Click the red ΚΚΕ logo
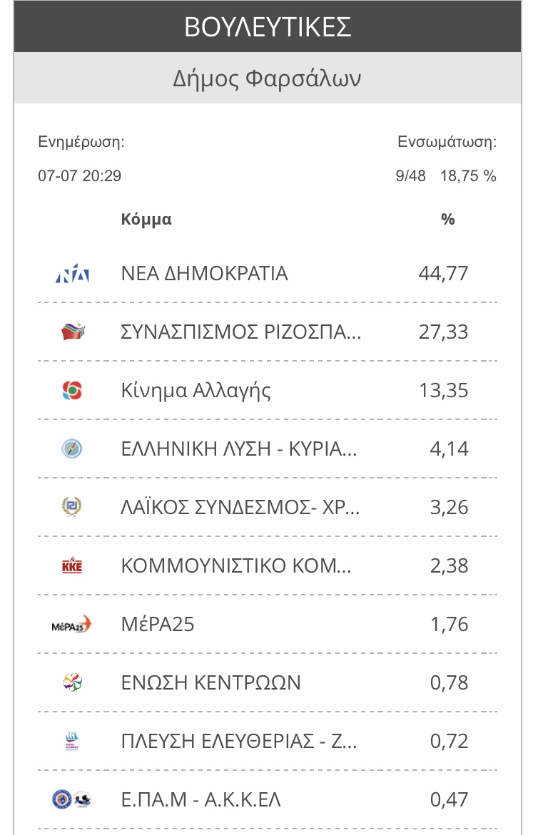533x835 pixels. pos(72,565)
